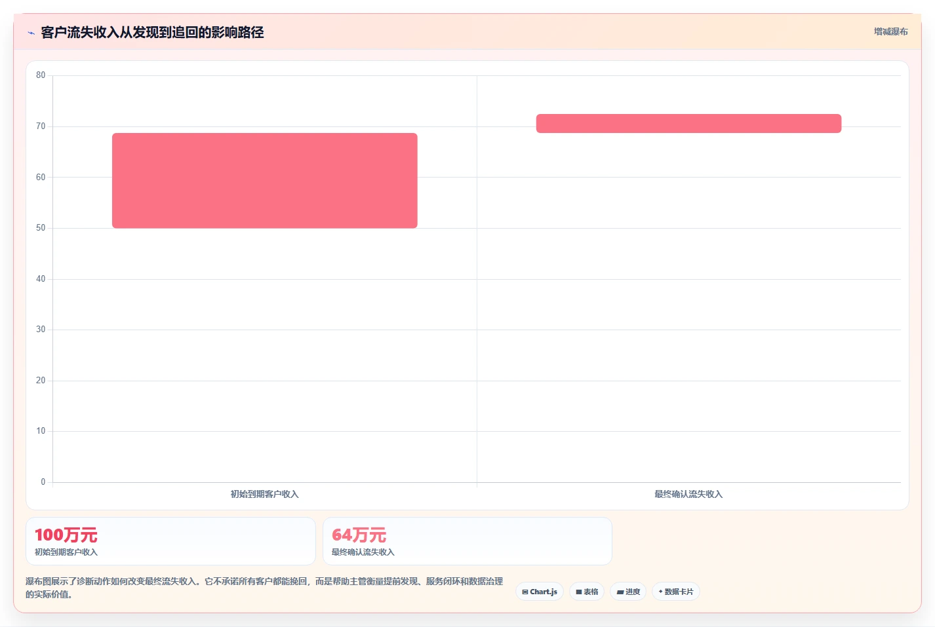Image resolution: width=935 pixels, height=627 pixels.
Task: Open the 100万元 data card
Action: point(170,541)
